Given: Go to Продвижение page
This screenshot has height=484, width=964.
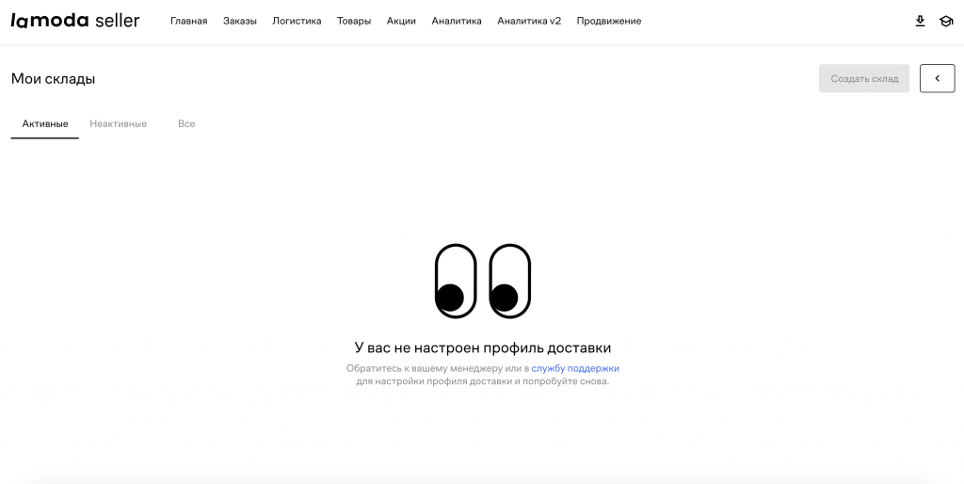Looking at the screenshot, I should 609,21.
